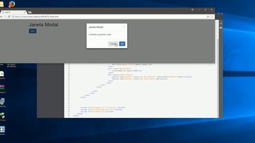The image size is (255, 143).
Task: Click the 'Janela Modal' page heading
Action: point(43,25)
